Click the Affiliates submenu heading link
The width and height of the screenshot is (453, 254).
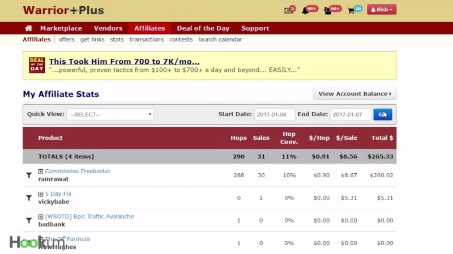pyautogui.click(x=37, y=40)
